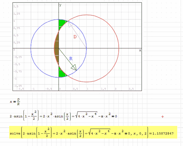Click the blue R radius label
This screenshot has height=146, width=183.
pos(71,59)
